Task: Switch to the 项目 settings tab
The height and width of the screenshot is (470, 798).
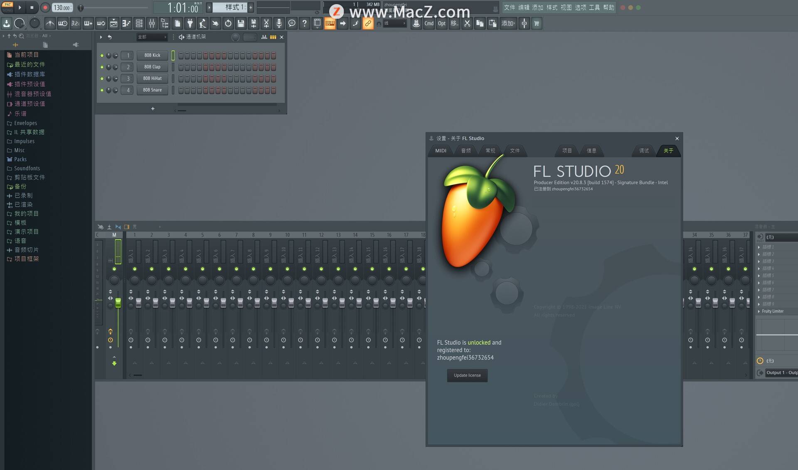Action: [567, 151]
